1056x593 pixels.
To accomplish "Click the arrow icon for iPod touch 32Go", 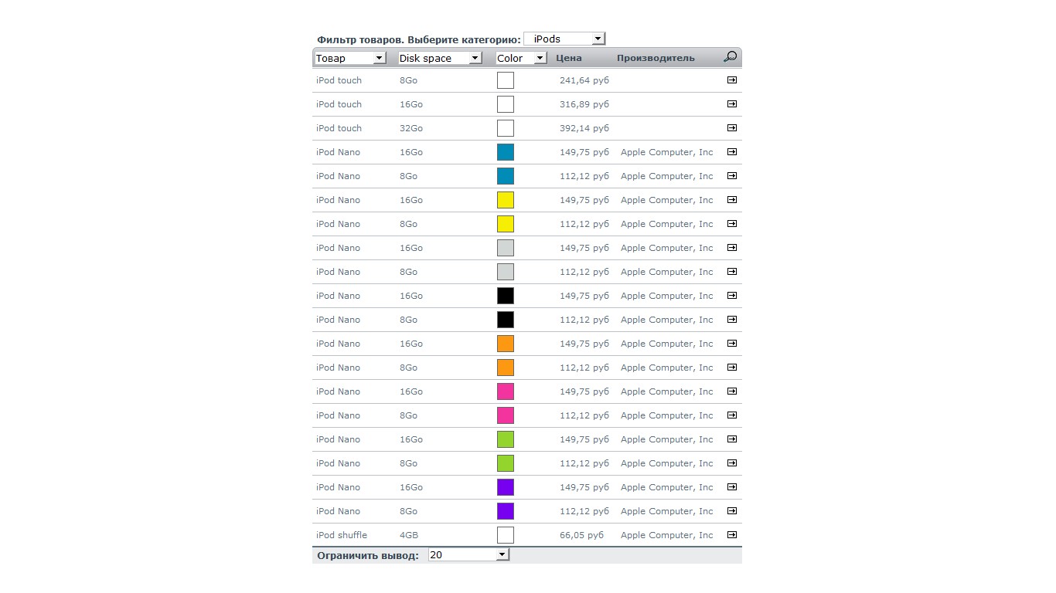I will (x=732, y=128).
